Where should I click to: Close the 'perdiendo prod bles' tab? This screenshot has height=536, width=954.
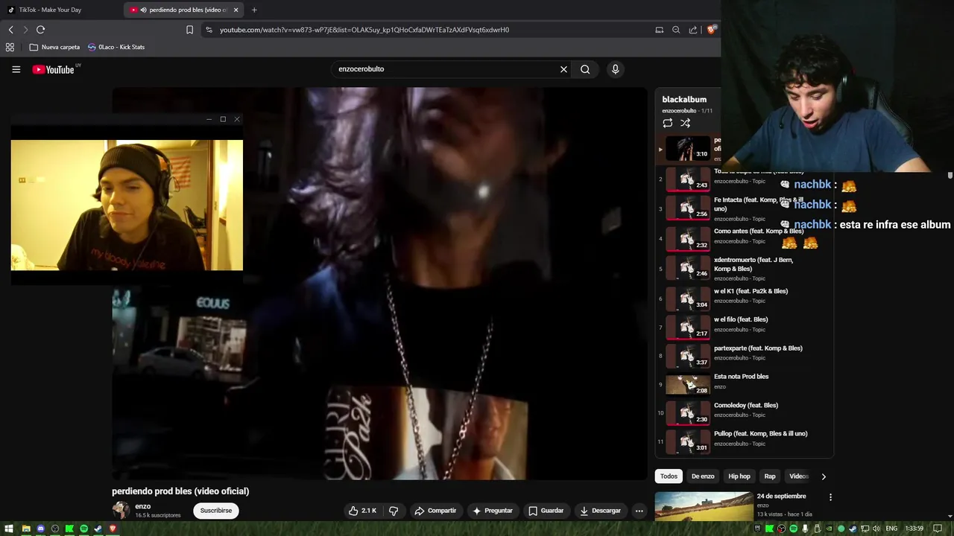tap(236, 10)
